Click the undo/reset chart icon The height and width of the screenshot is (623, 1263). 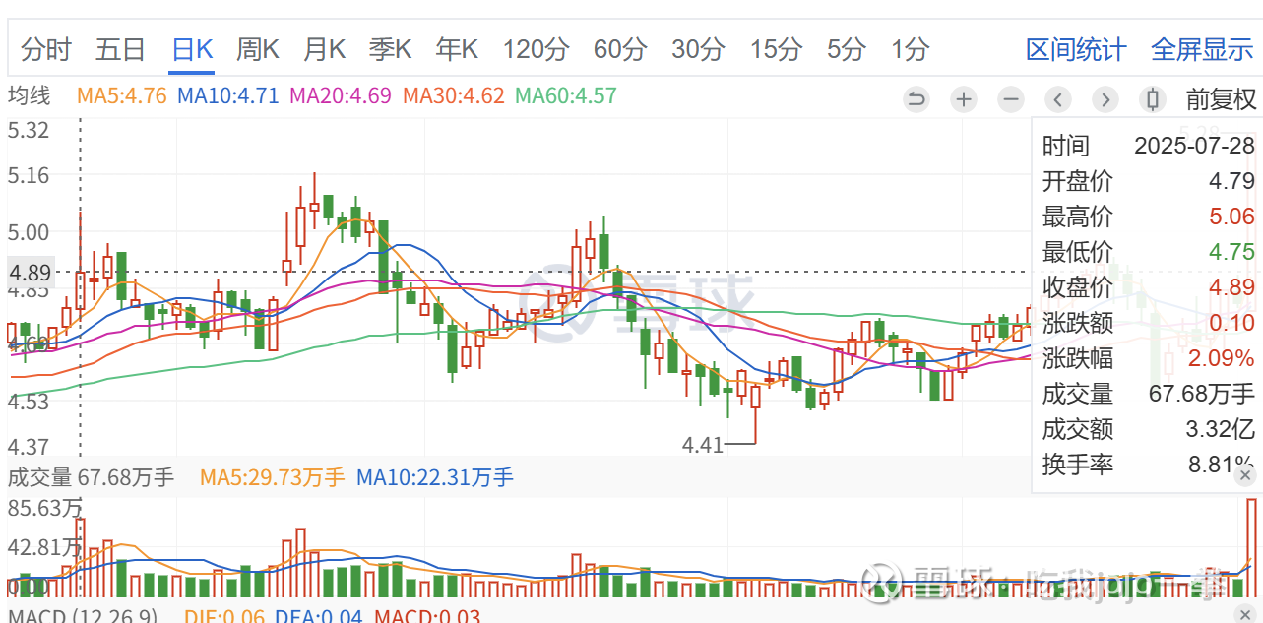click(916, 99)
